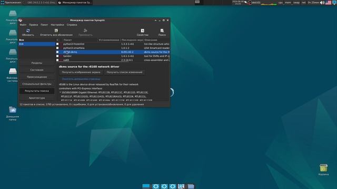Open the Правка menu
This screenshot has width=337, height=189.
[x=33, y=25]
